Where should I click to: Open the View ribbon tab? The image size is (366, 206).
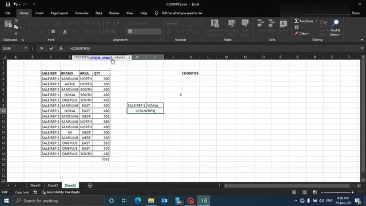tap(130, 13)
